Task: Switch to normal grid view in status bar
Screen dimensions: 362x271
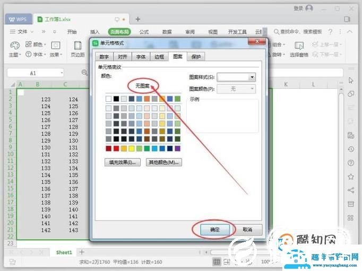Action: click(x=217, y=261)
